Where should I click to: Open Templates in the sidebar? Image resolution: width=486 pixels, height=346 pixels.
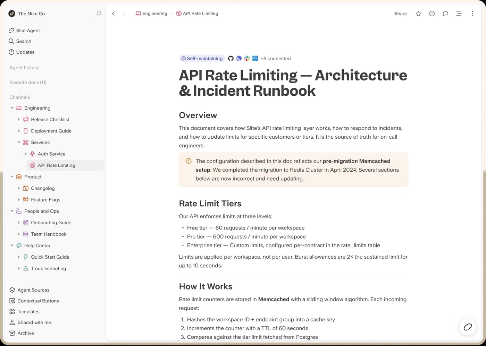click(x=24, y=311)
